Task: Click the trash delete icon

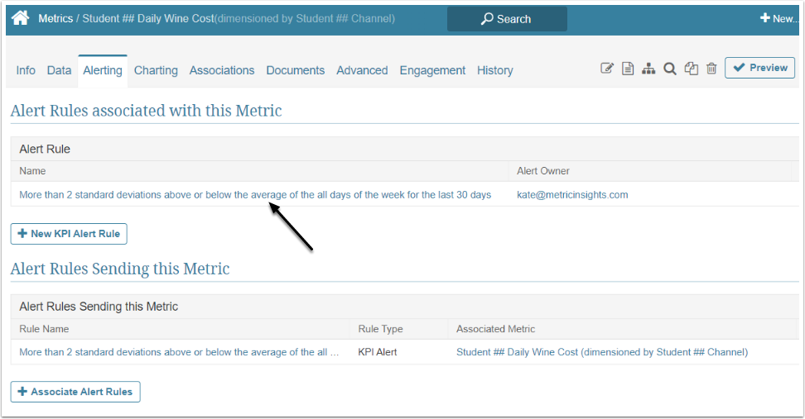Action: [711, 69]
